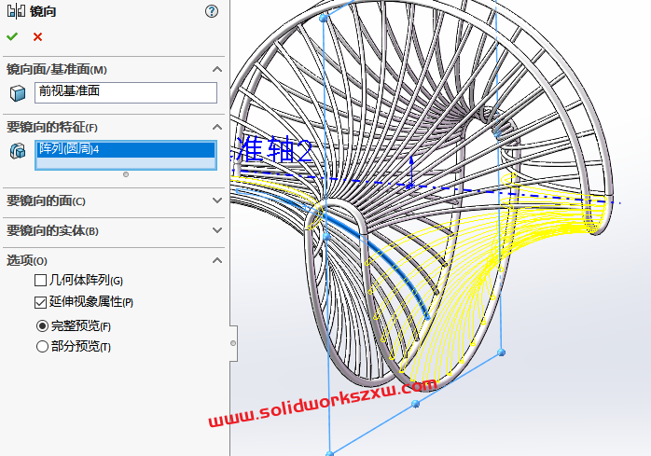Click the panel splitter collapse handle
The height and width of the screenshot is (456, 651).
pos(233,343)
